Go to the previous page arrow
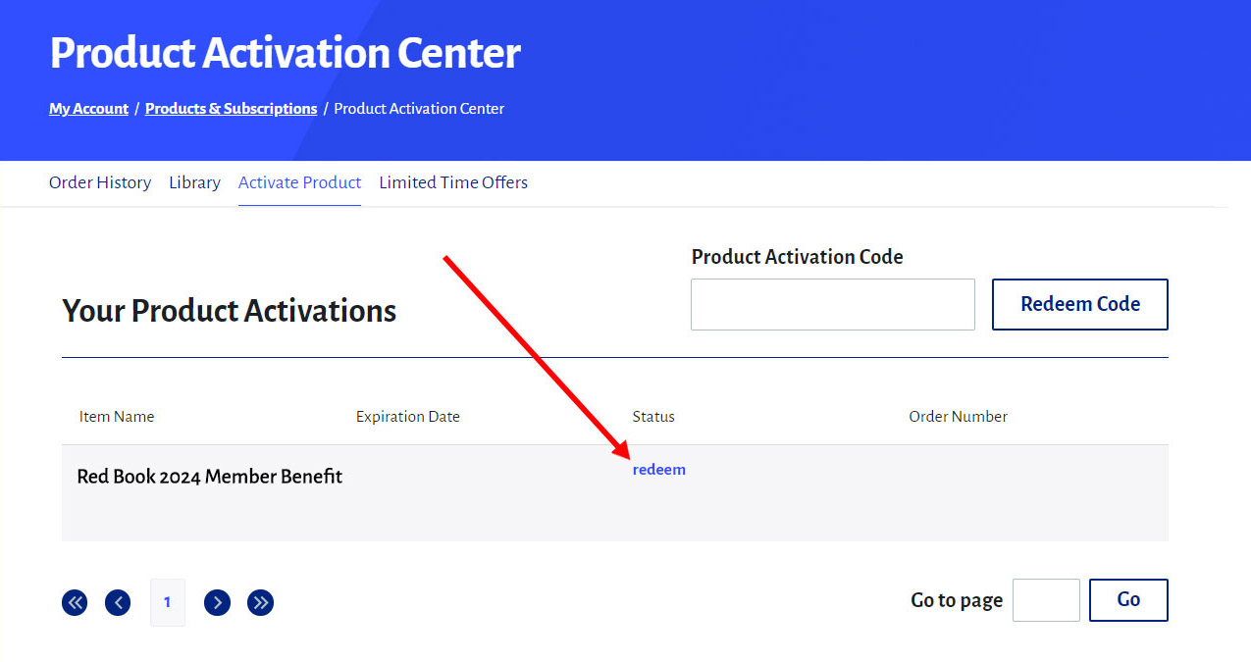Screen dimensions: 1251x662 pos(118,602)
